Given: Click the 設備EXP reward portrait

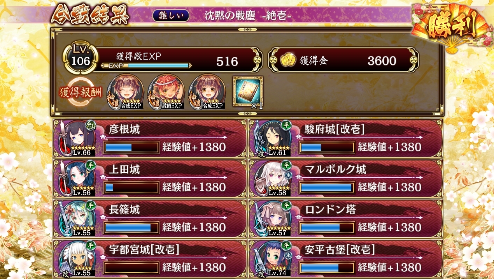Looking at the screenshot, I should [x=166, y=92].
